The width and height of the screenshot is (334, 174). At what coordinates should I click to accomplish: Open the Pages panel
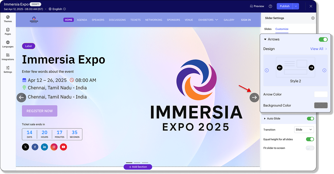(8, 31)
